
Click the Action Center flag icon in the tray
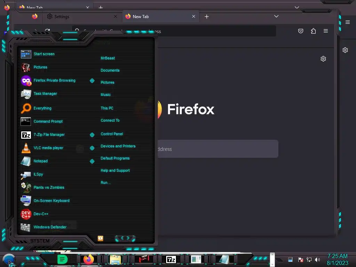[x=301, y=259]
